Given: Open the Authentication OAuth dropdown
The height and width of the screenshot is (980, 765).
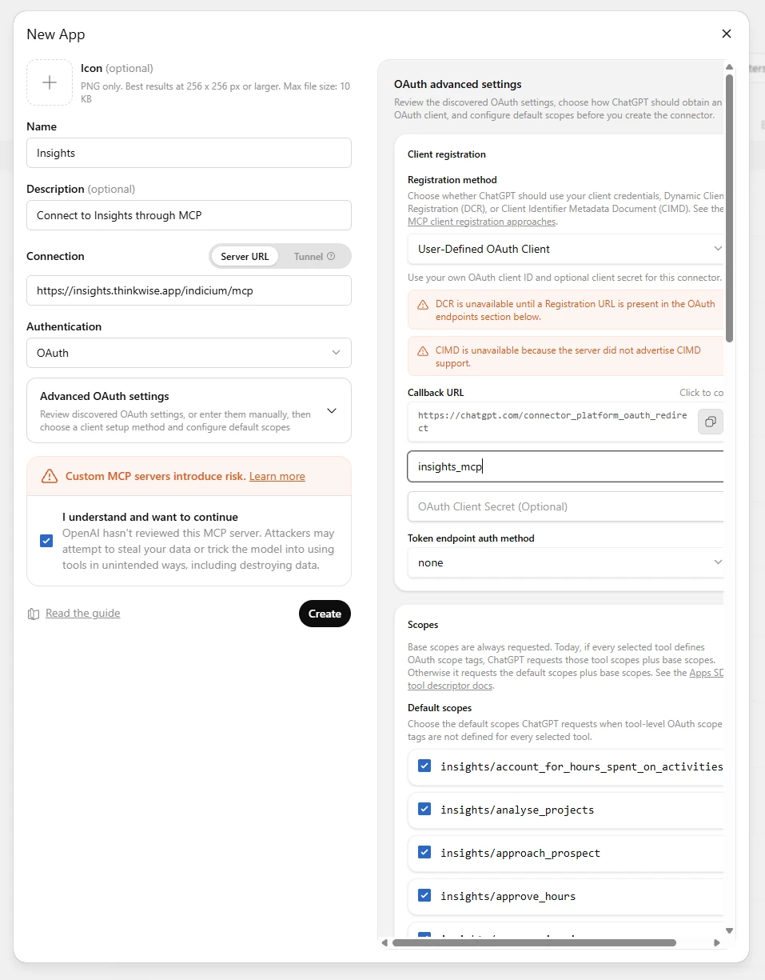Looking at the screenshot, I should pos(189,353).
